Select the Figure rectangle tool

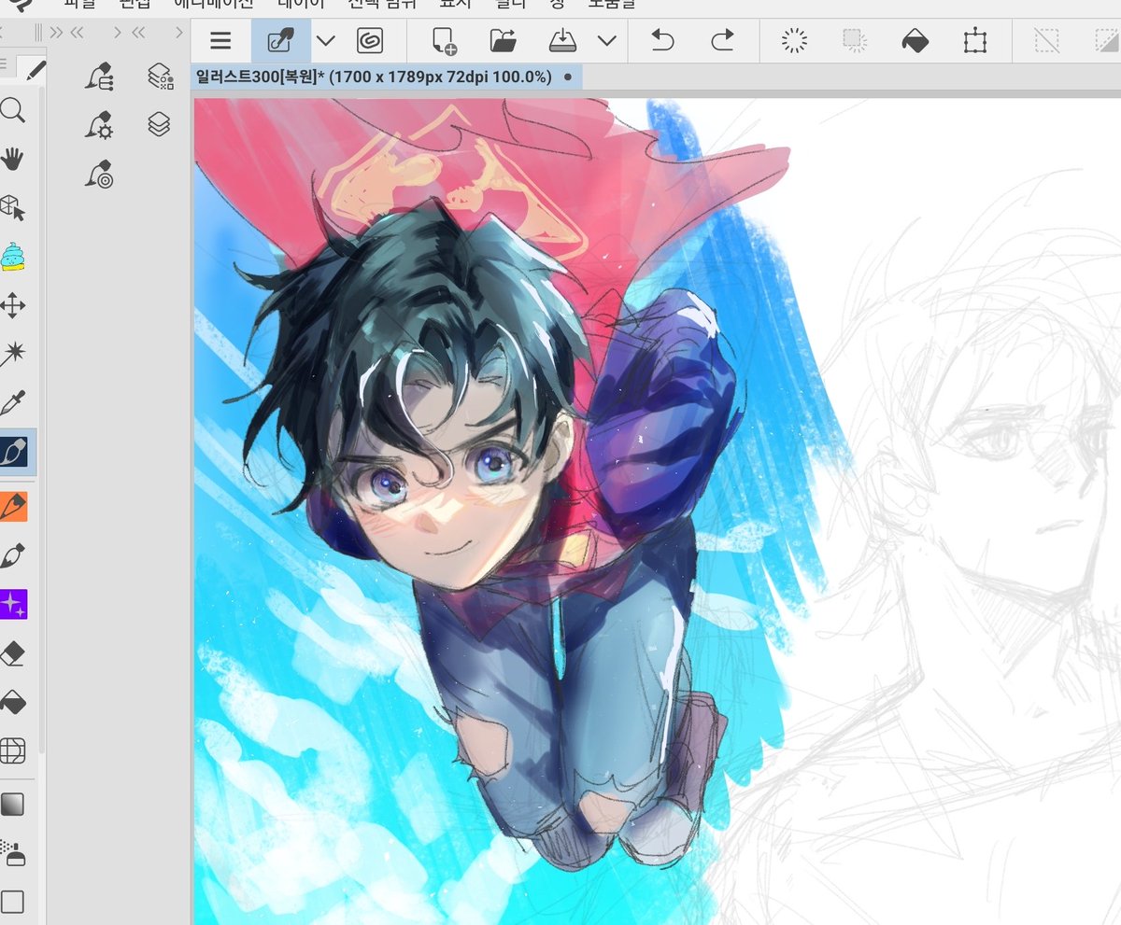click(x=12, y=902)
